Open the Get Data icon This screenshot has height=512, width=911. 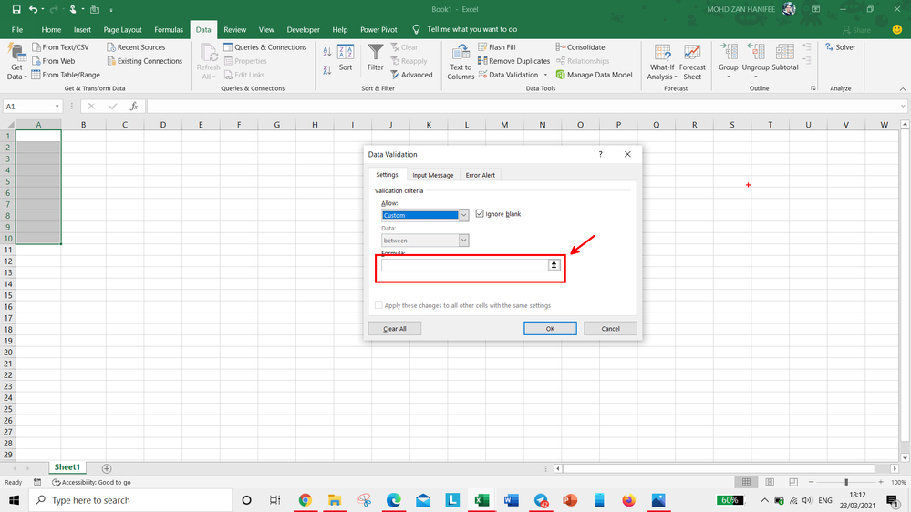point(16,61)
